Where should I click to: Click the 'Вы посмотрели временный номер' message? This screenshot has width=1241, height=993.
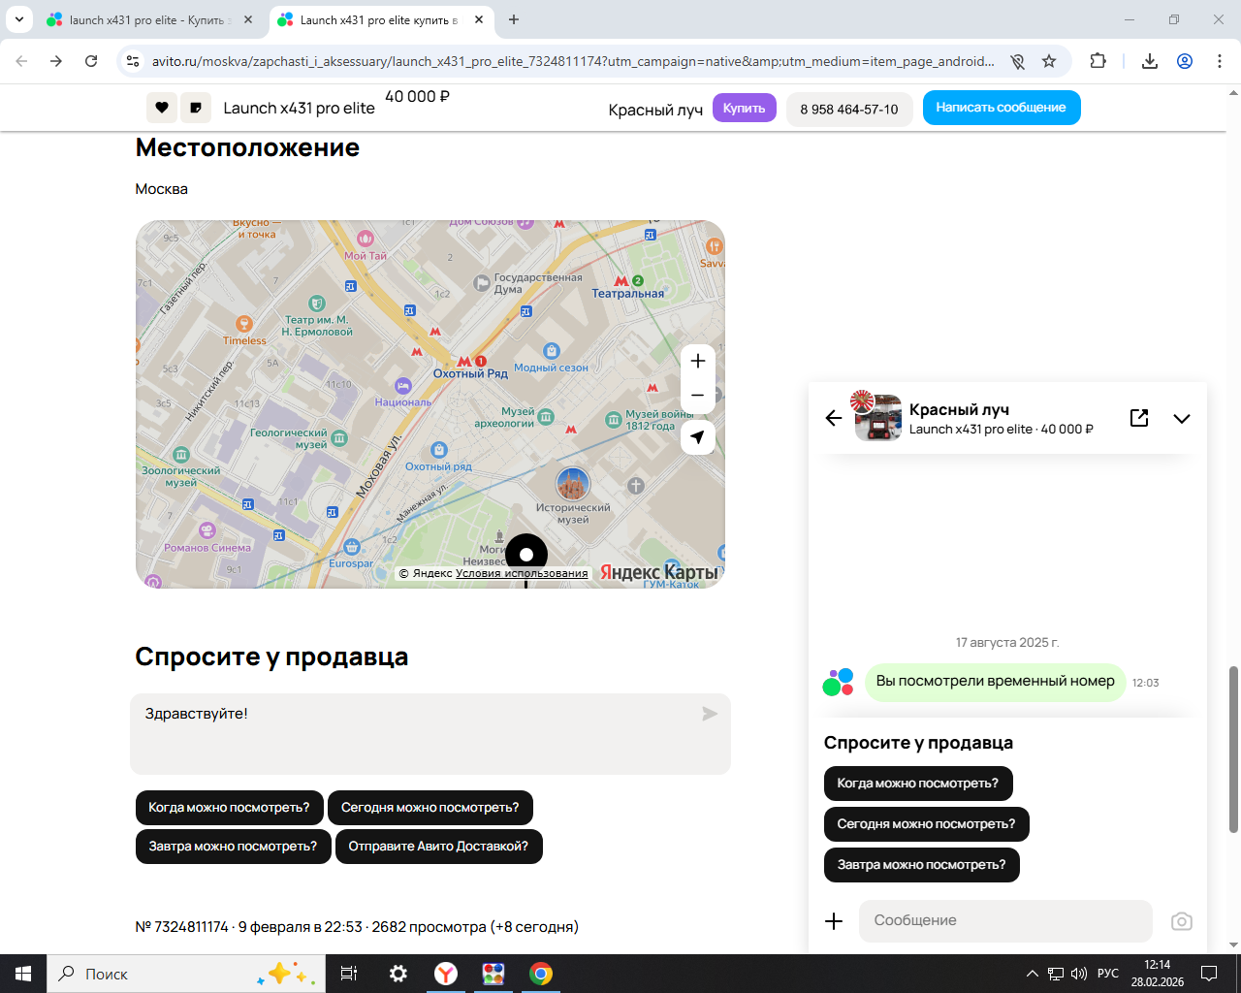pos(995,682)
